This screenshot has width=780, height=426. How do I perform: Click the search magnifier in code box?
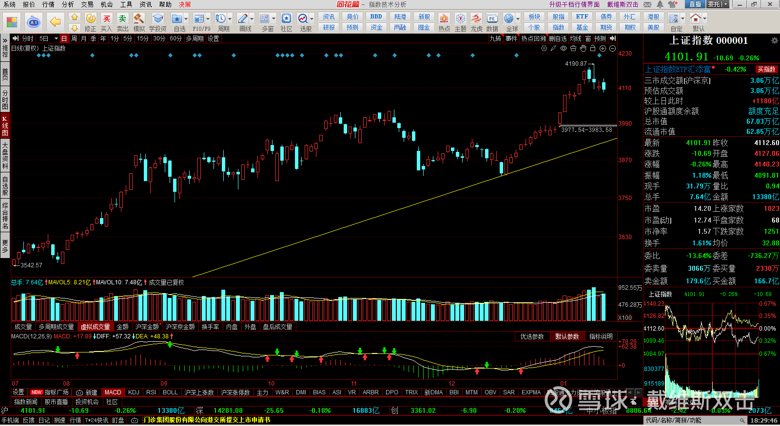(742, 420)
